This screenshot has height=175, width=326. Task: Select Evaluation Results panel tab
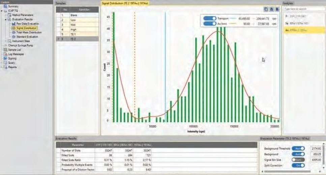[x=66, y=139]
